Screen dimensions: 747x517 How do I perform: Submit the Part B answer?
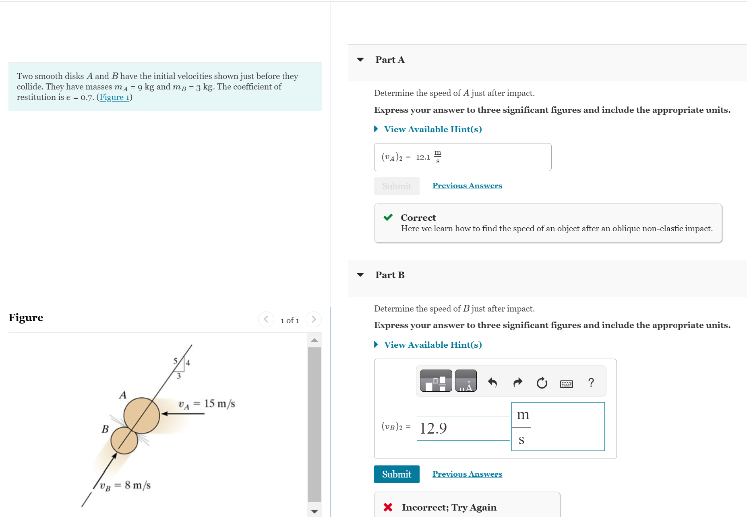click(396, 474)
